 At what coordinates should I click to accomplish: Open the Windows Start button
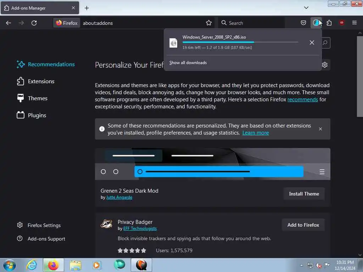(10, 265)
